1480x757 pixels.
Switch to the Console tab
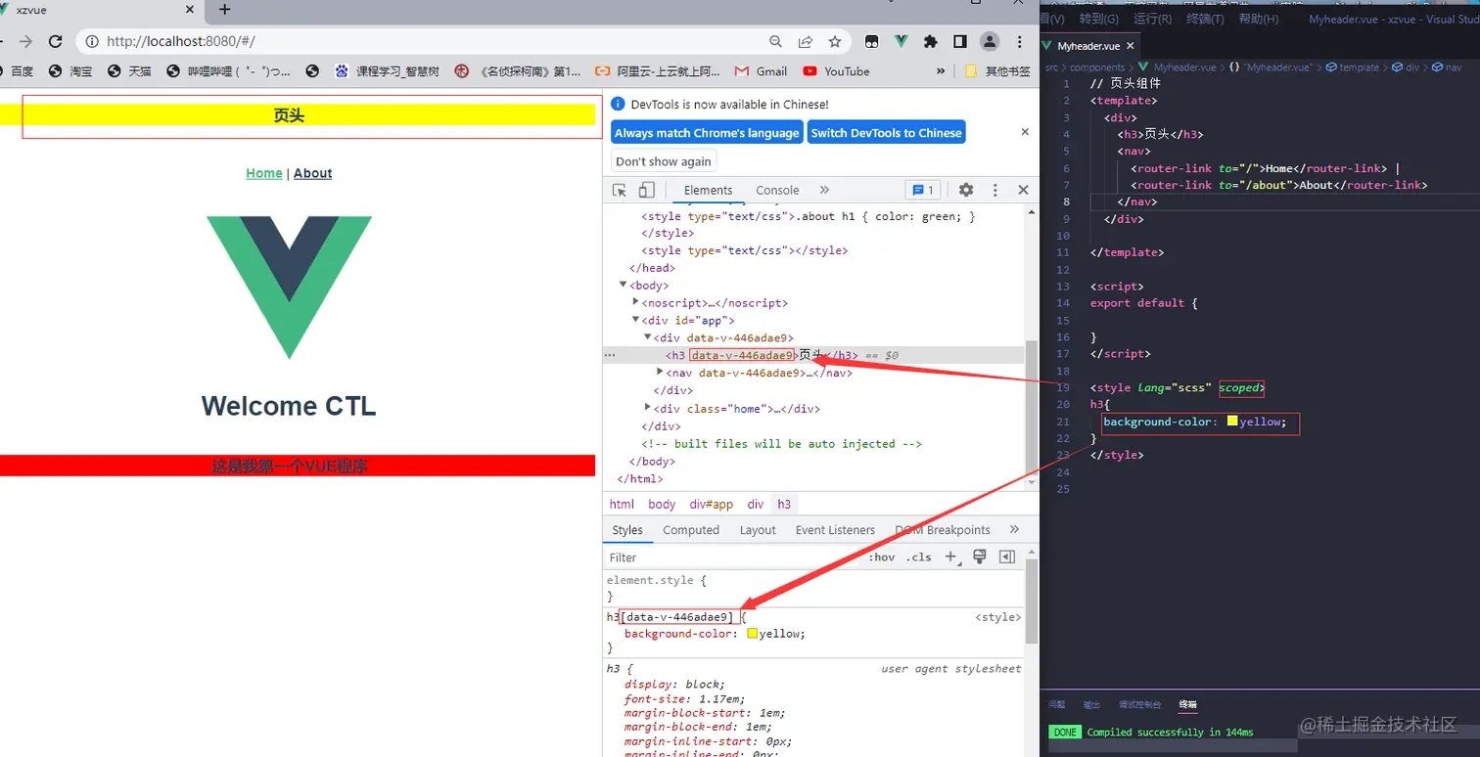(777, 190)
